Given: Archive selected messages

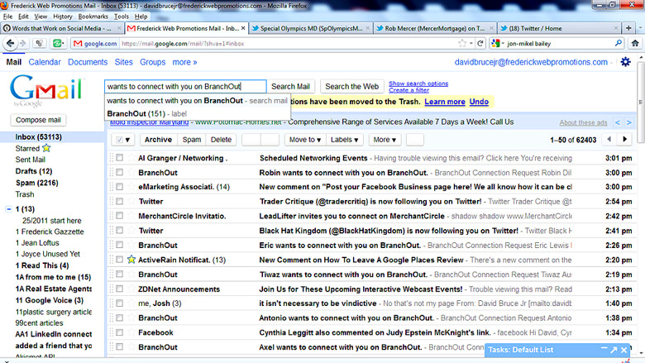Looking at the screenshot, I should point(158,140).
